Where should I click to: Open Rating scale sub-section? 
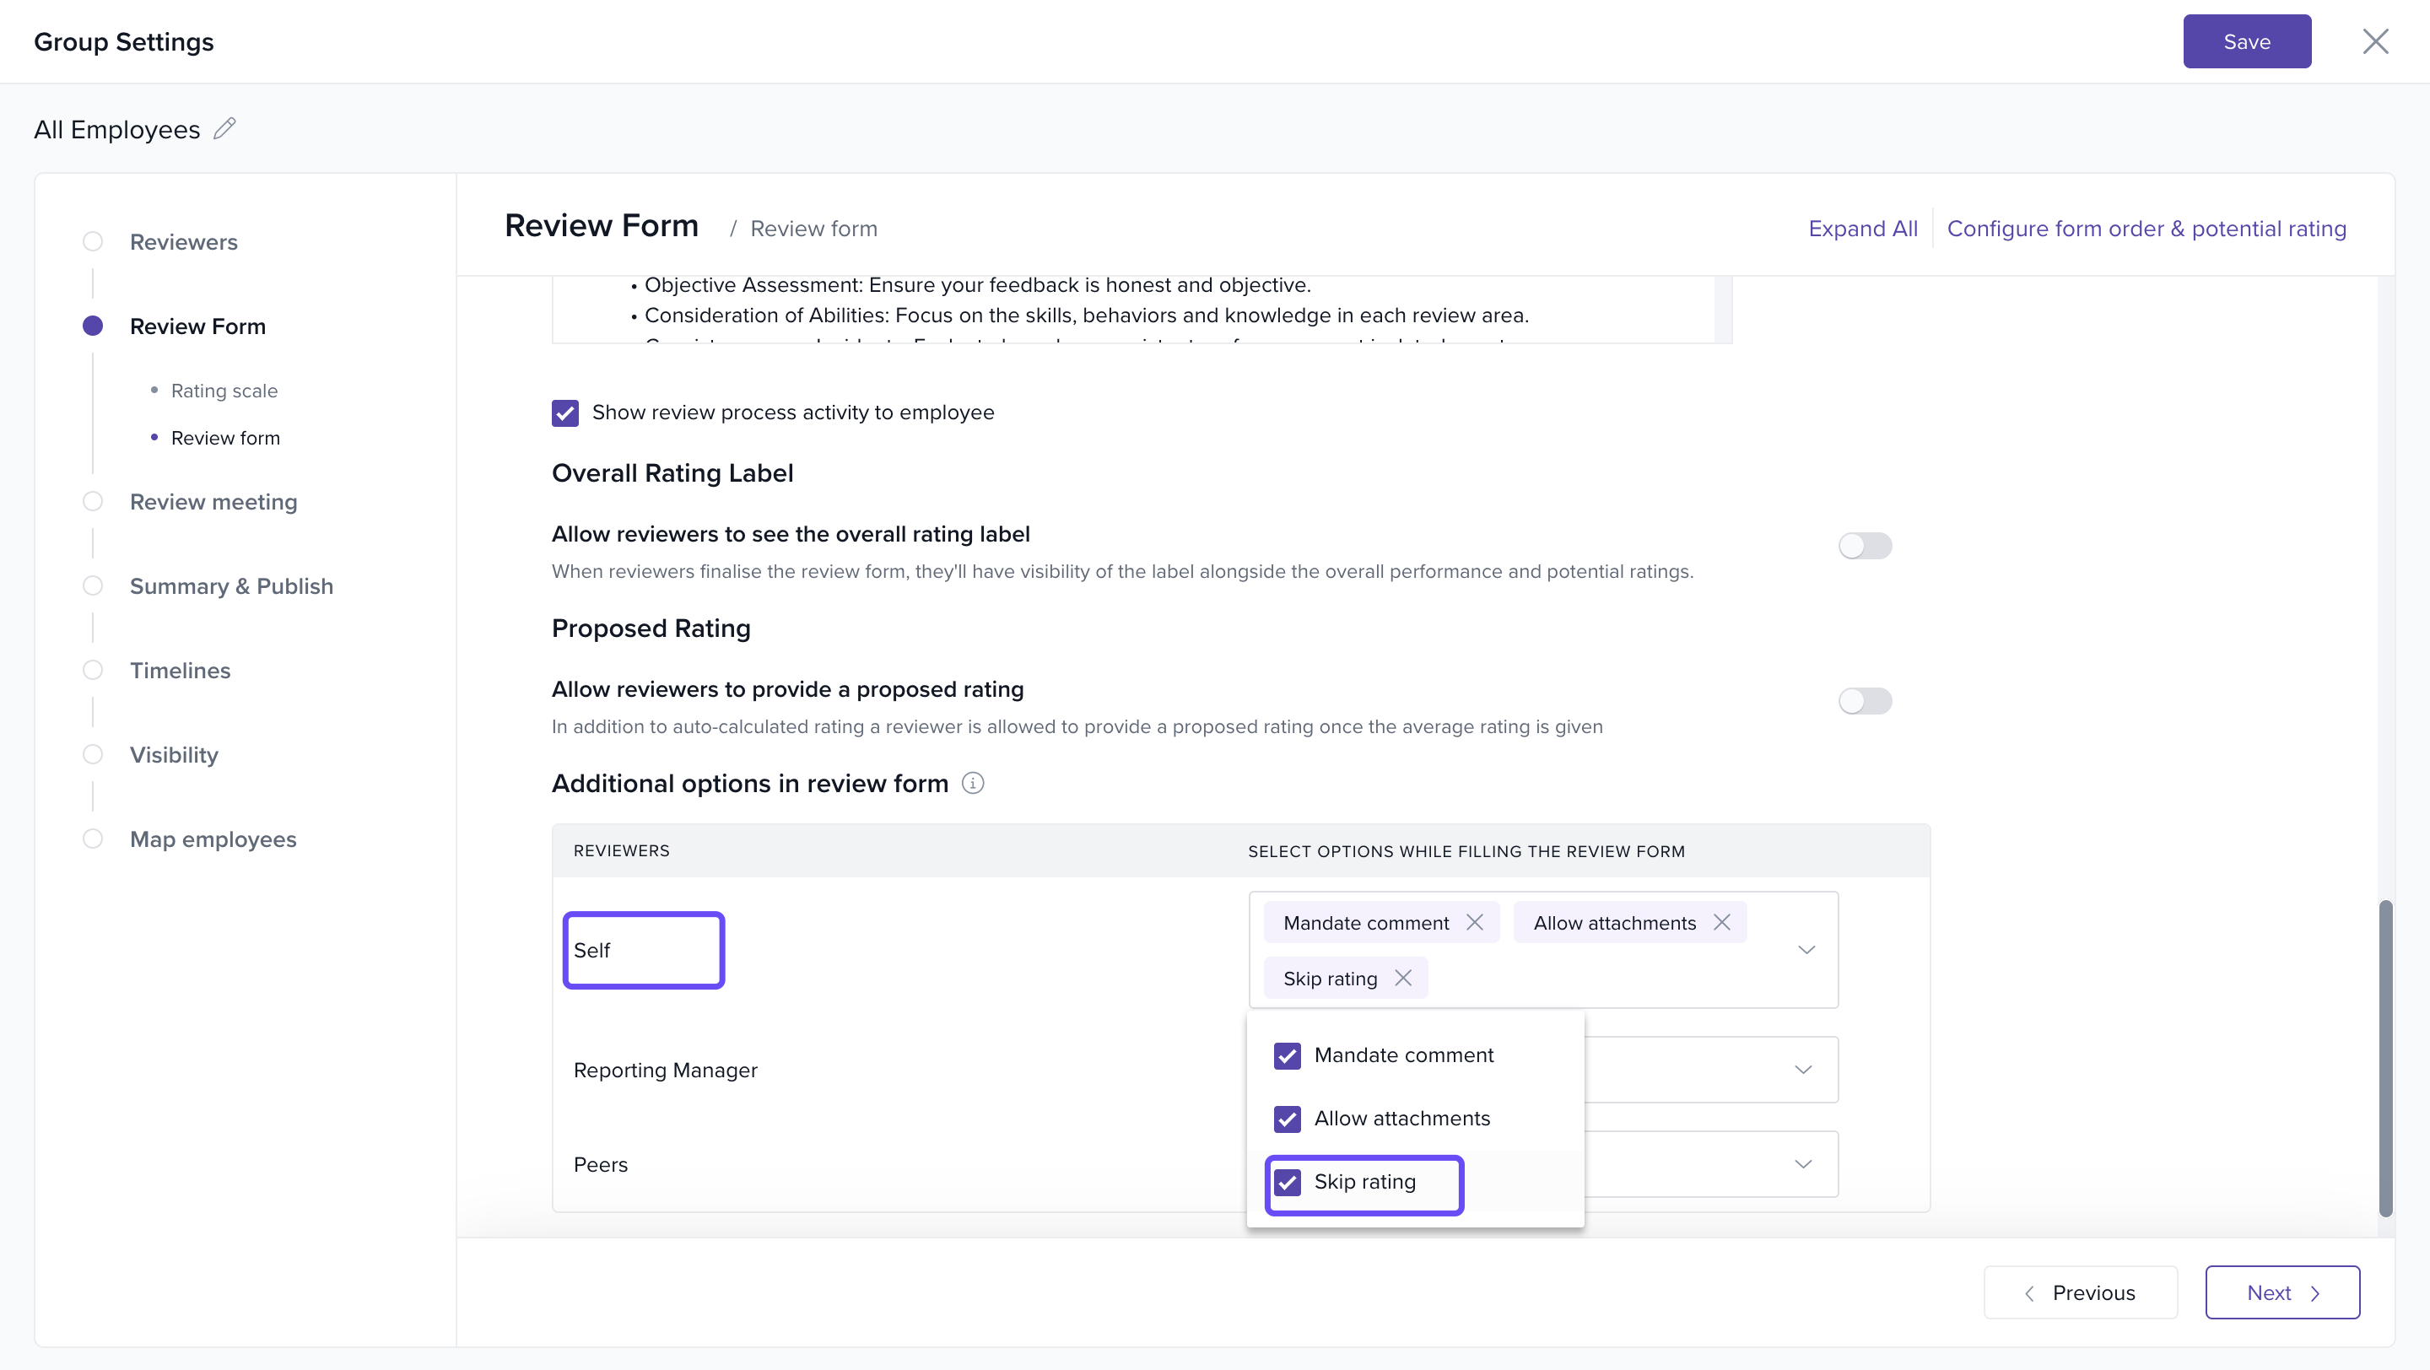(x=224, y=391)
